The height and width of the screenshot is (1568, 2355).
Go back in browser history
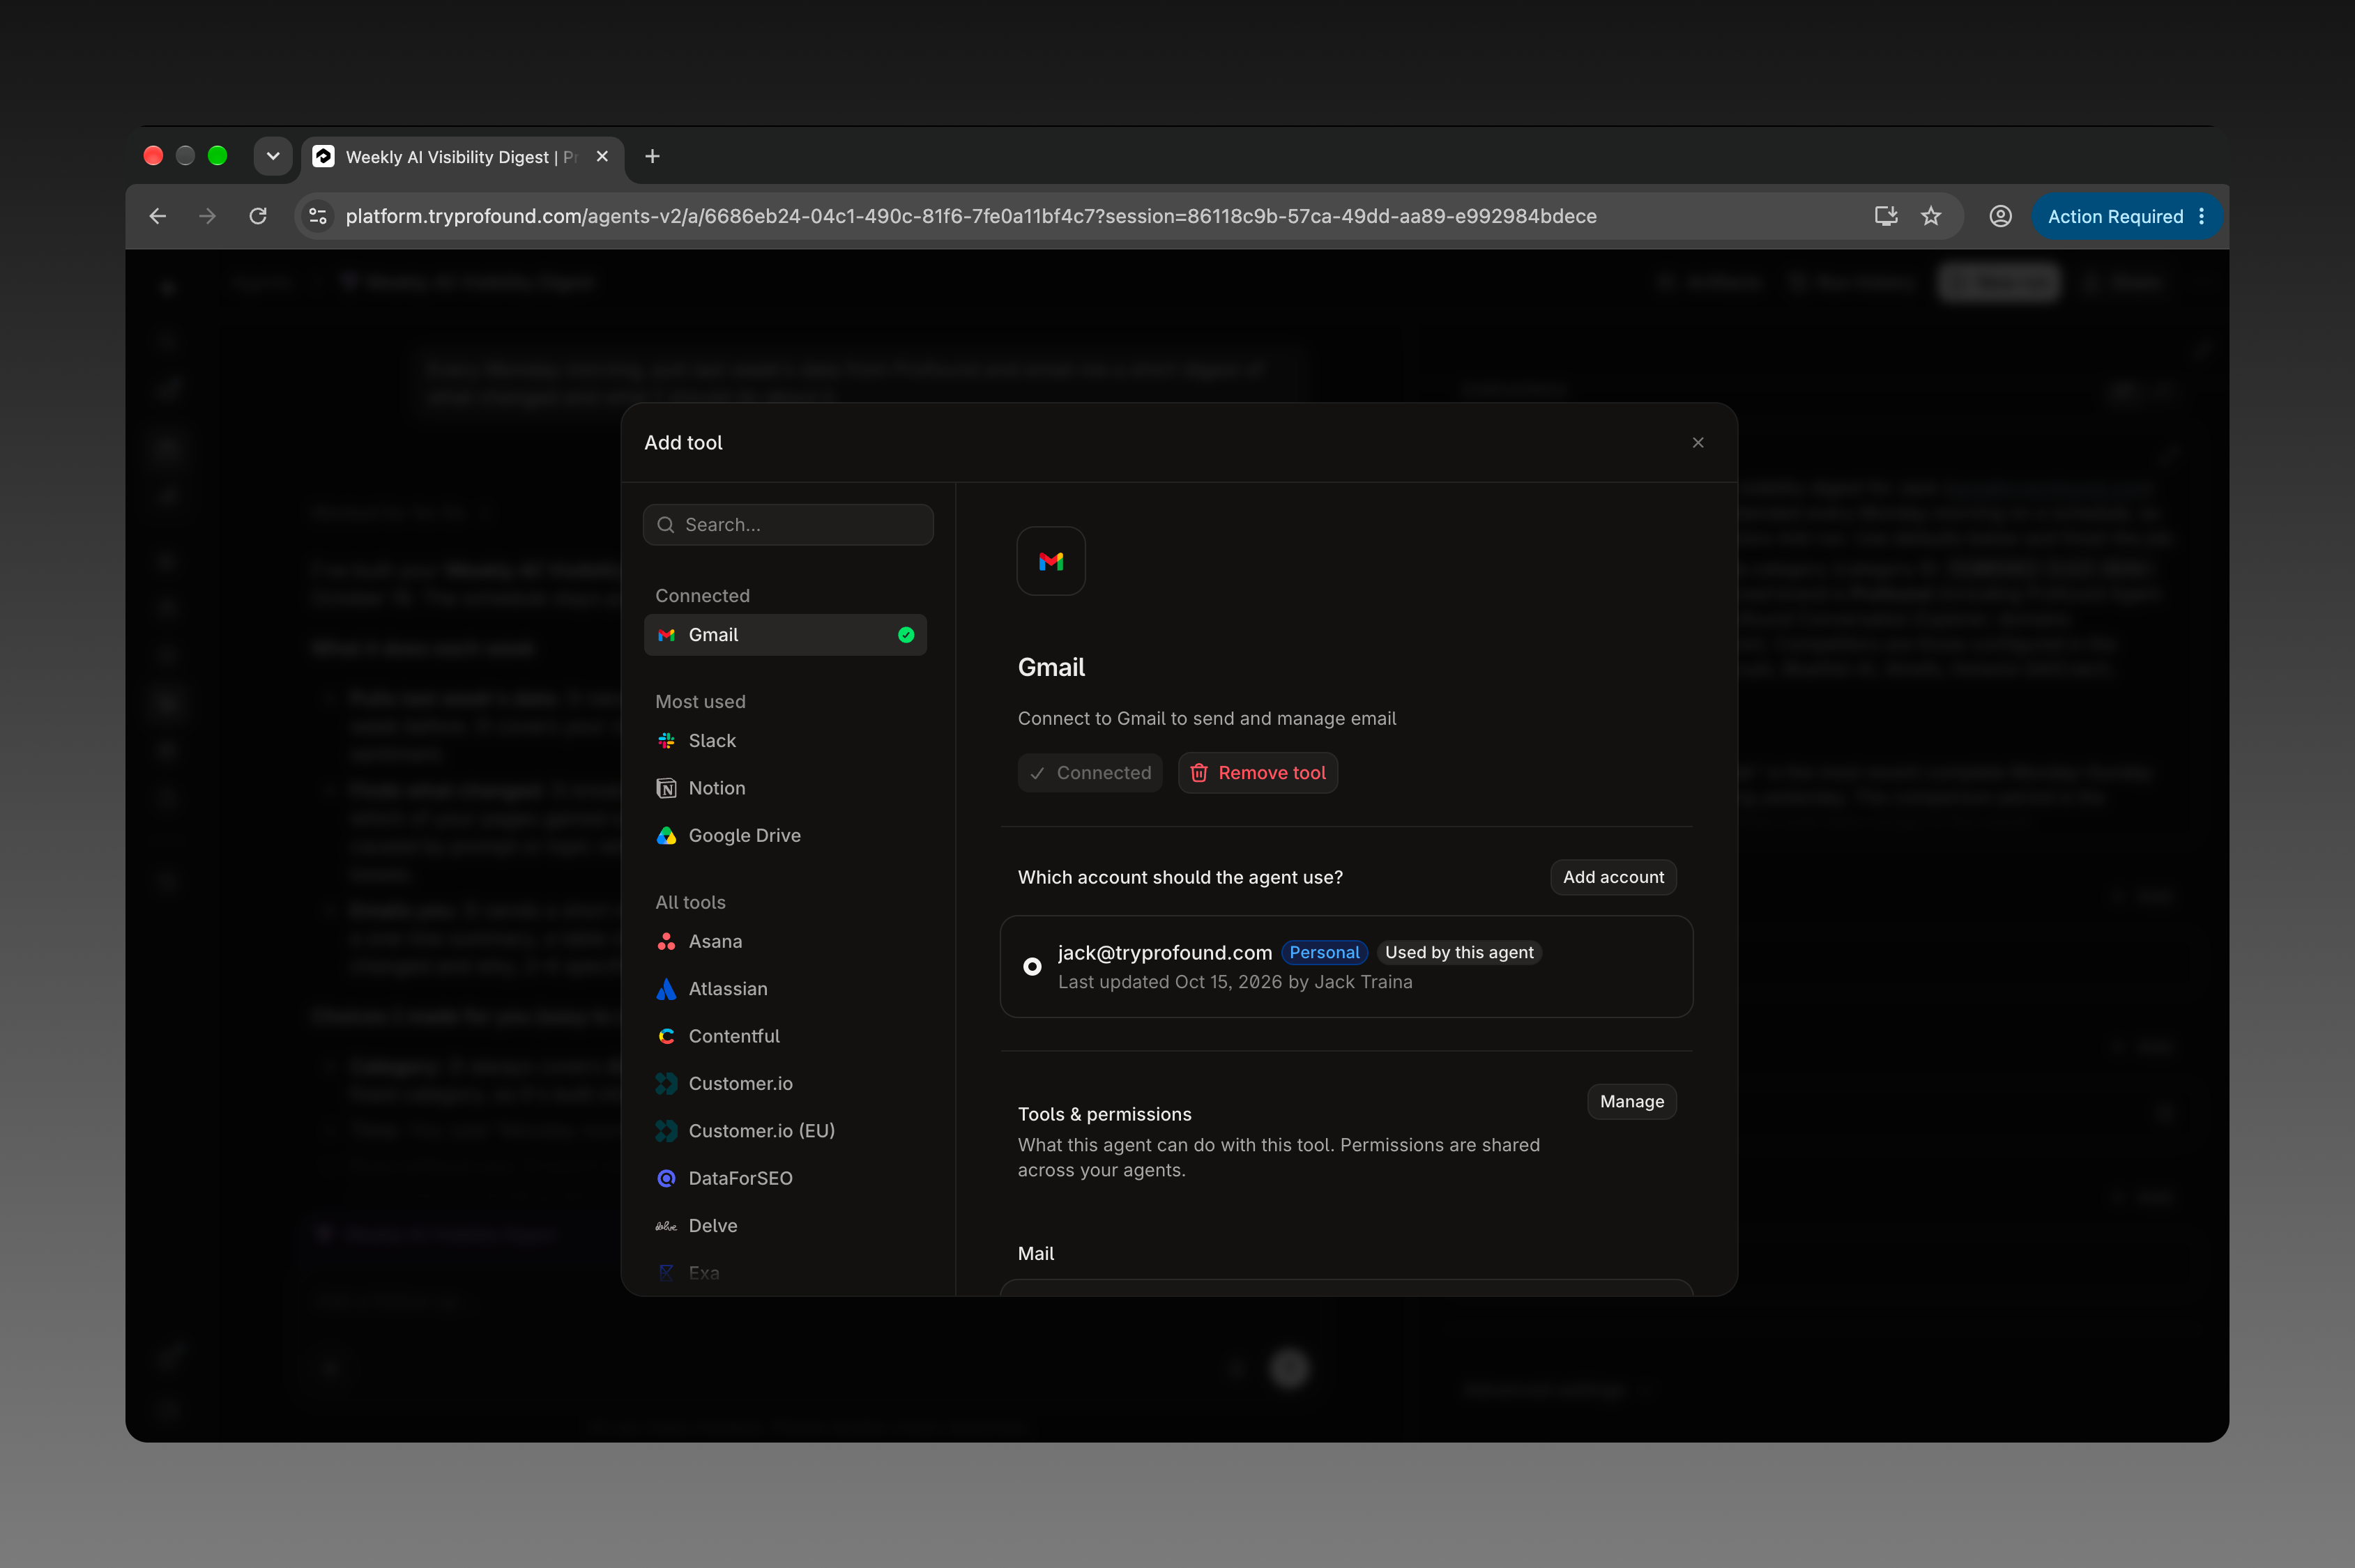click(x=157, y=216)
